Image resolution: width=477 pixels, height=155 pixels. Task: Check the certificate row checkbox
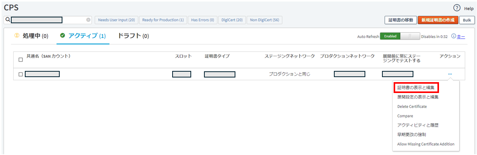(x=21, y=74)
